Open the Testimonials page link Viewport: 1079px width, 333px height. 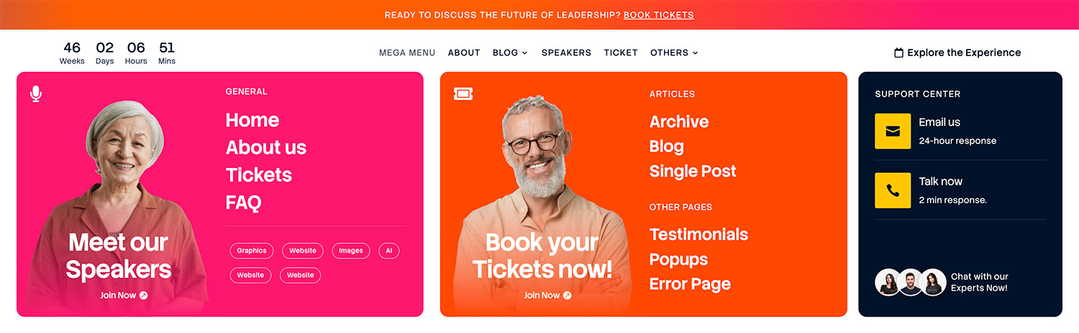tap(698, 235)
